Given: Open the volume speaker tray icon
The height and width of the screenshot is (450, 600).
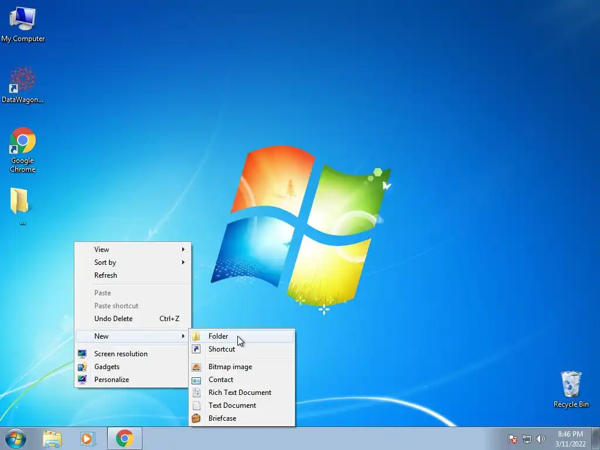Looking at the screenshot, I should (x=541, y=439).
